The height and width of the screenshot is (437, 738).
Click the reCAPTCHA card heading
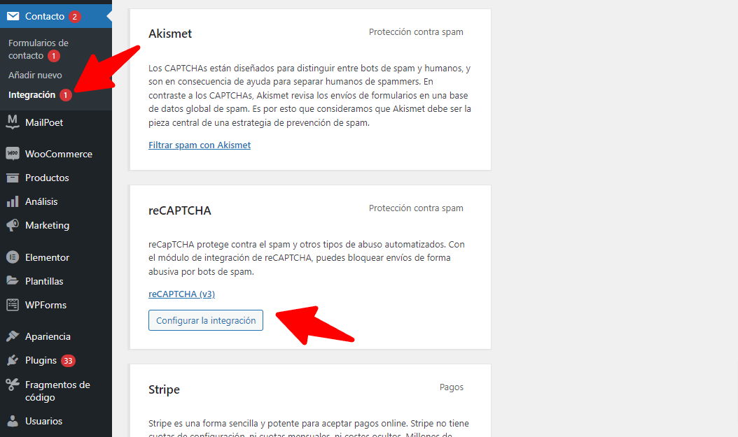click(x=180, y=210)
